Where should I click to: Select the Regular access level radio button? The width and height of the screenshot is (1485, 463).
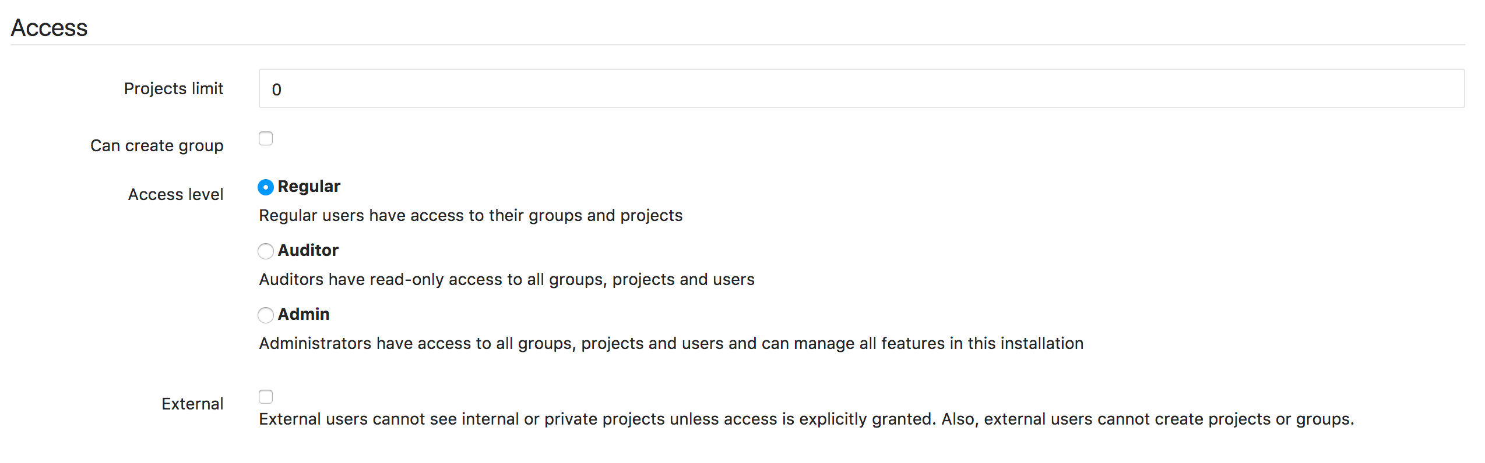pyautogui.click(x=266, y=187)
